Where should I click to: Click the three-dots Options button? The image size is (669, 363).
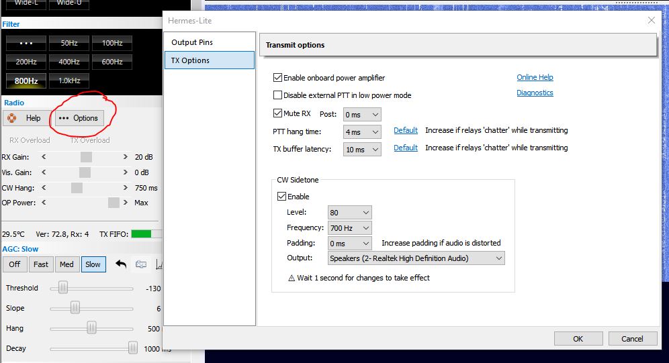click(79, 118)
